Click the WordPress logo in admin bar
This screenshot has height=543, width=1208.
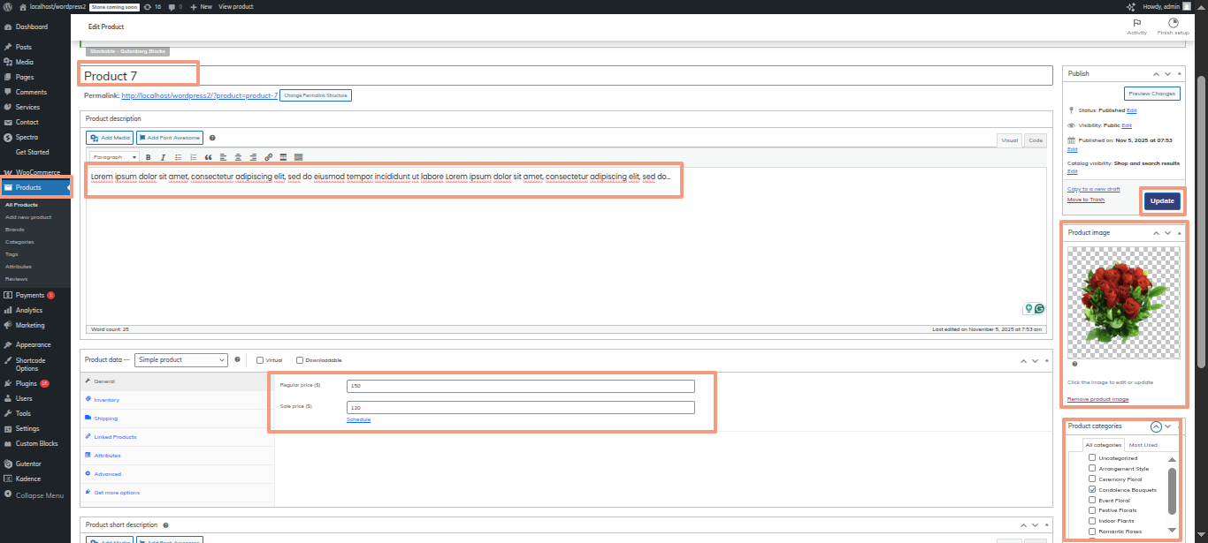7,6
